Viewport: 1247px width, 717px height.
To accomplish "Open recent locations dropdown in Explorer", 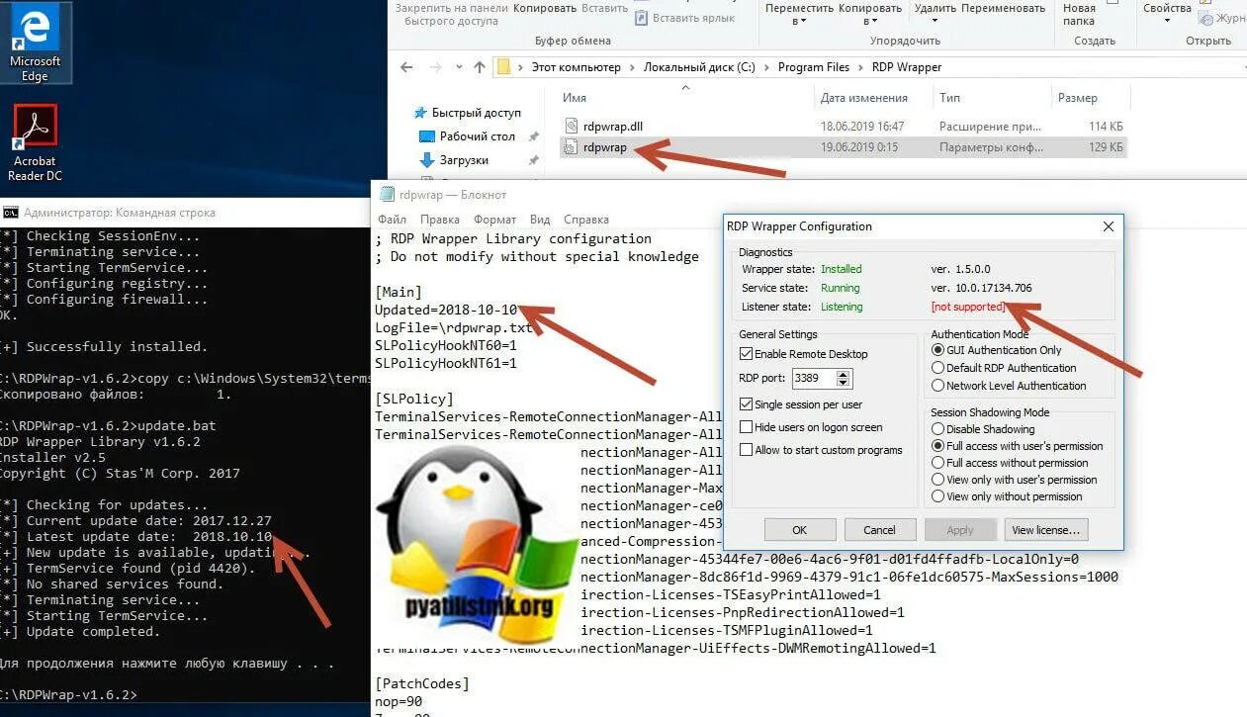I will (461, 67).
